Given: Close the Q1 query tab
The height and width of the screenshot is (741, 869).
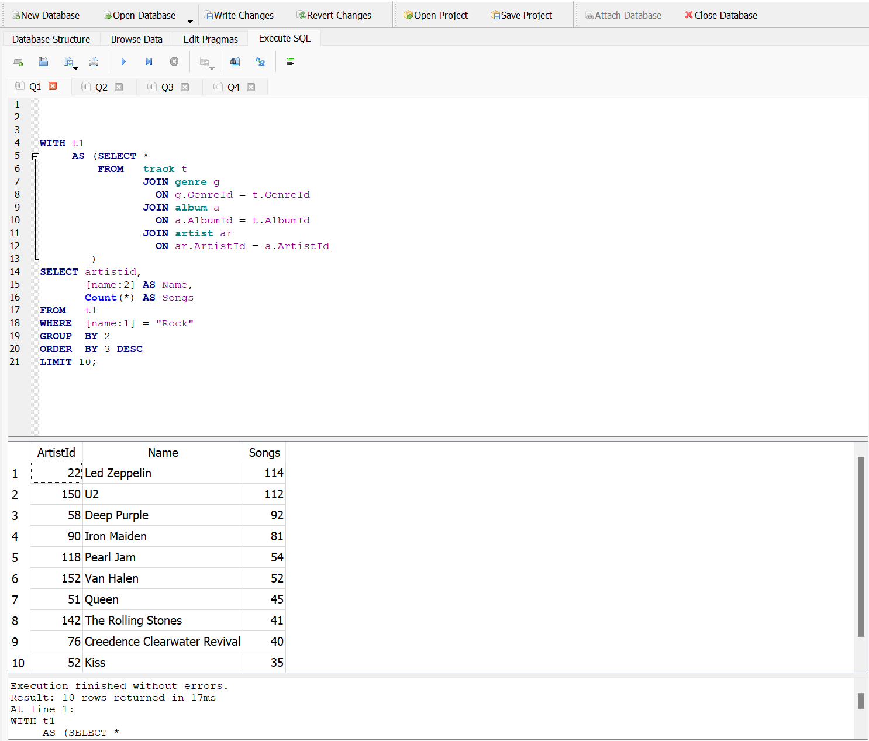Looking at the screenshot, I should point(53,86).
